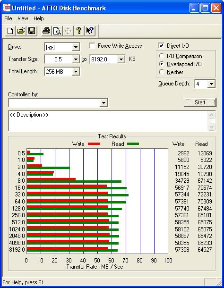Click description scrollbar up arrow
224x288 pixels.
212,115
